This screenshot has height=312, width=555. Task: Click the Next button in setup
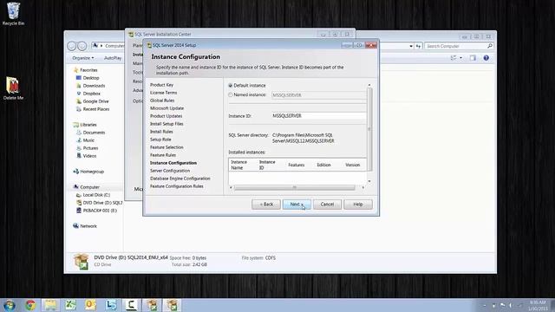pos(297,205)
